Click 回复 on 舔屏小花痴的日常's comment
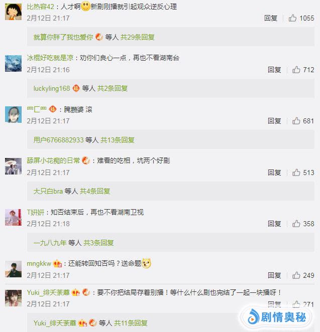 click(274, 173)
